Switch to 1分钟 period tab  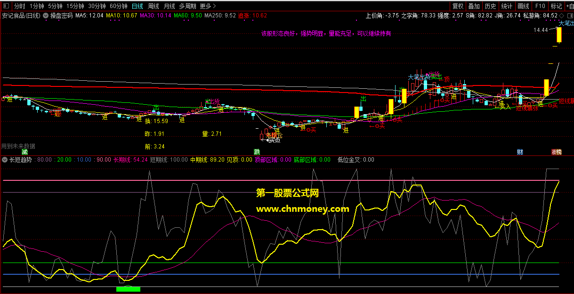(36, 6)
